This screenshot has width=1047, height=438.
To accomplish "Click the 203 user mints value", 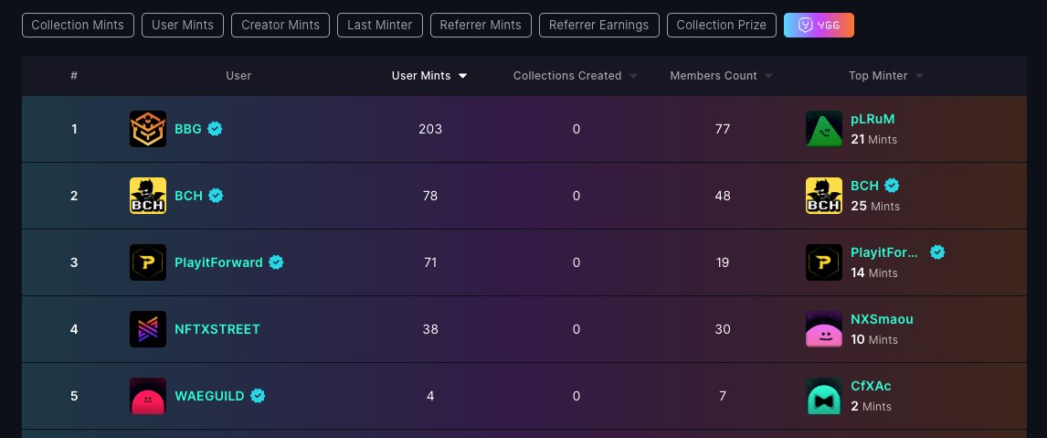I will [430, 129].
